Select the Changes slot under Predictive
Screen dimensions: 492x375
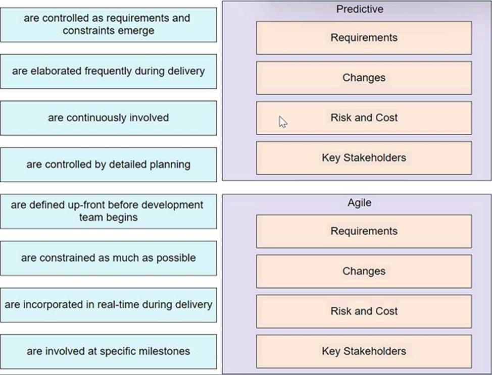[x=364, y=78]
